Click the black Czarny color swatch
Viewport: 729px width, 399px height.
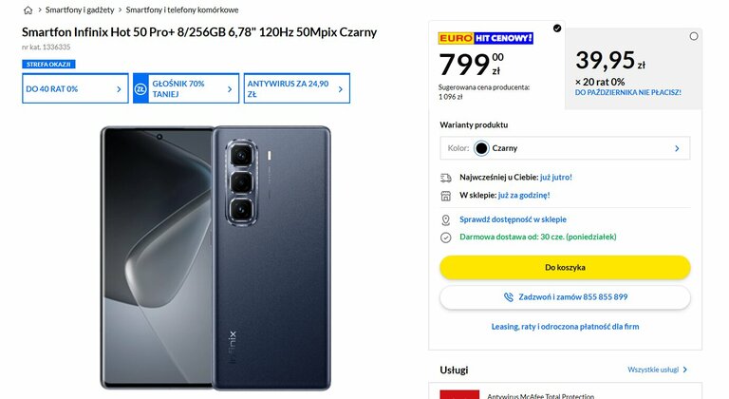(481, 148)
